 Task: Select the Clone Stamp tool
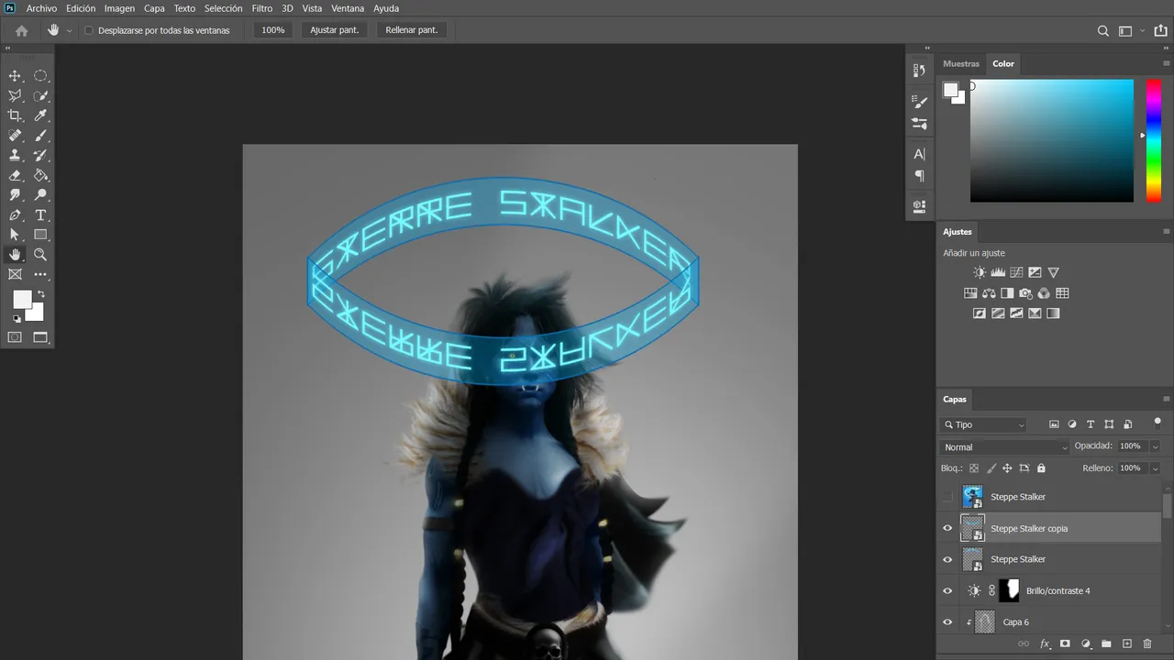[15, 156]
